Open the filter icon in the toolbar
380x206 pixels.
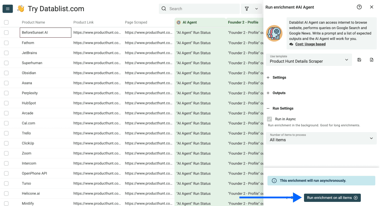[247, 9]
